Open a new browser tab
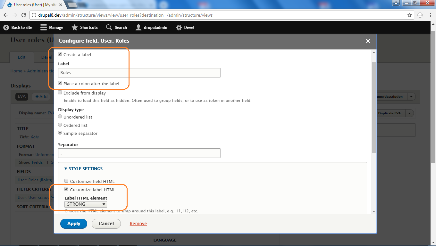 coord(72,5)
